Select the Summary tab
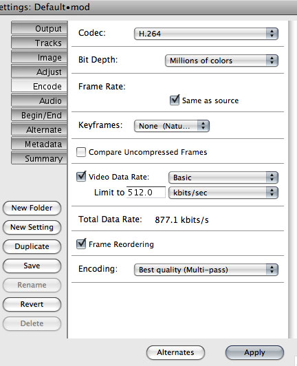The image size is (297, 366). 39,158
